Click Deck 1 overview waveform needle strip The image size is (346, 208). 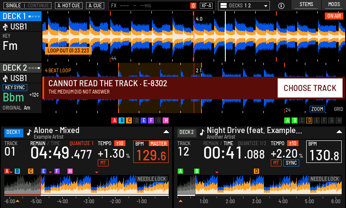point(86,185)
